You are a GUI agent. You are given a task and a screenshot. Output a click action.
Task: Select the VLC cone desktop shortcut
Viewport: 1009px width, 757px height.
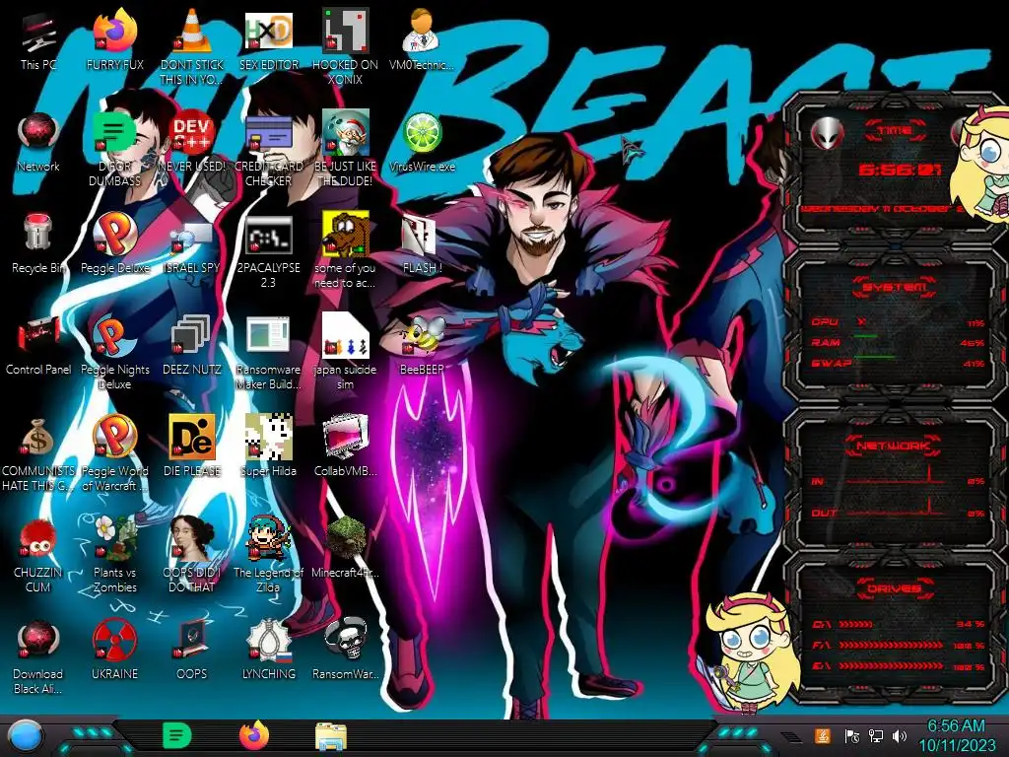tap(192, 46)
